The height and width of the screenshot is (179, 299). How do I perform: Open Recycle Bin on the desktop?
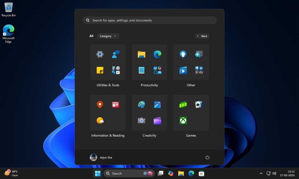(x=8, y=10)
